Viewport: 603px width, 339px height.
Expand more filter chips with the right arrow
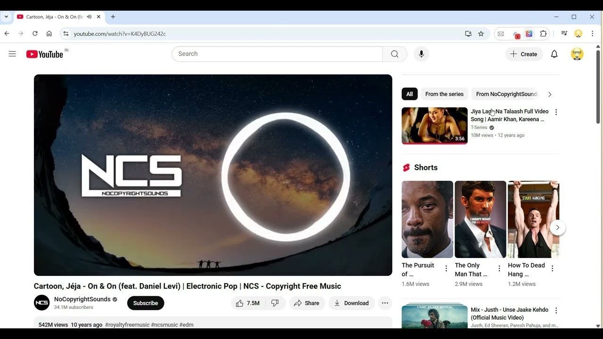[x=550, y=94]
